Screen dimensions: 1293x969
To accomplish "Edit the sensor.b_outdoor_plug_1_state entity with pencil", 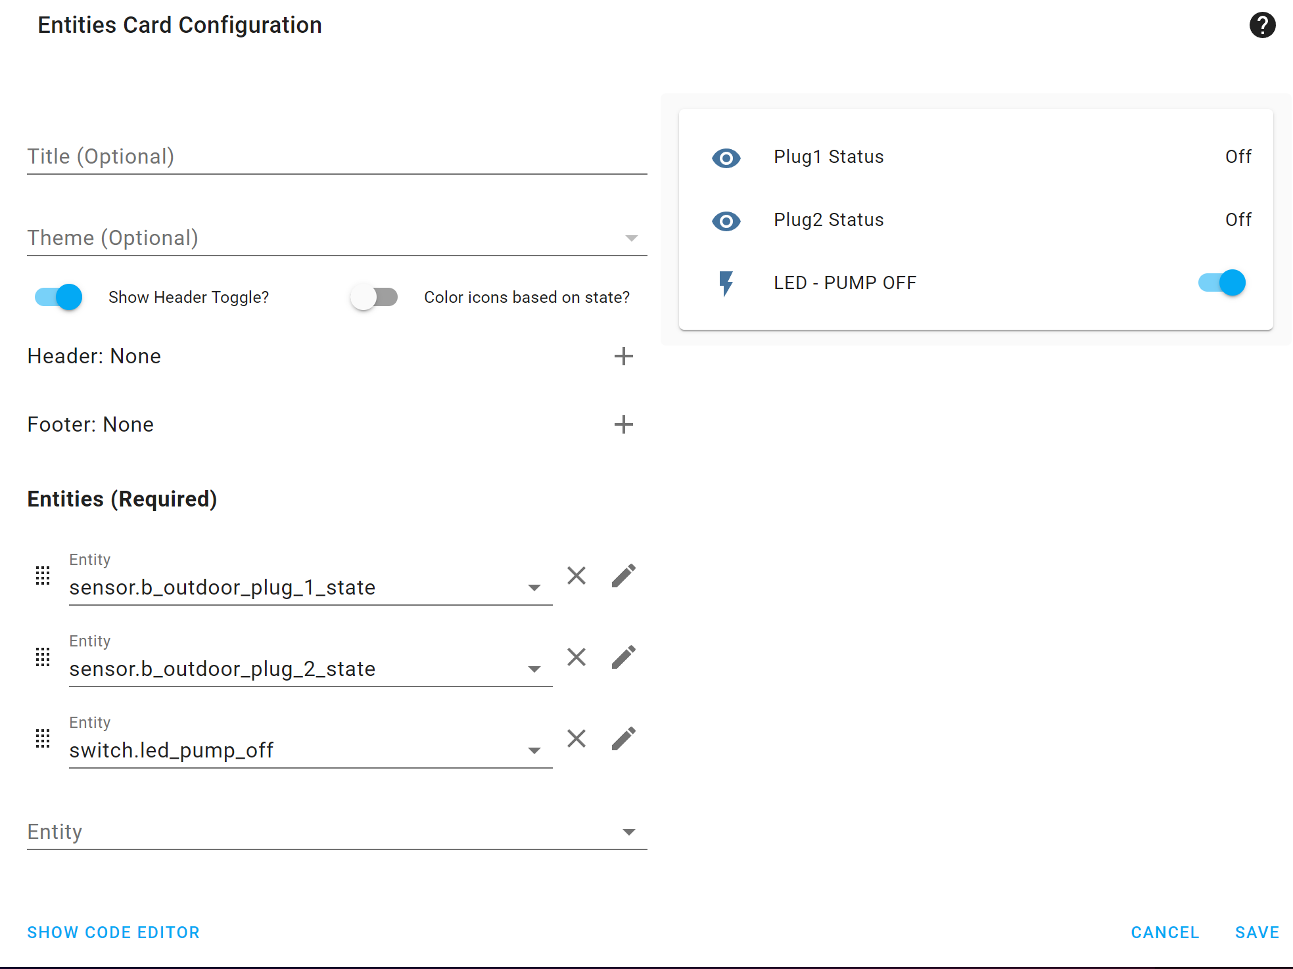I will coord(623,575).
